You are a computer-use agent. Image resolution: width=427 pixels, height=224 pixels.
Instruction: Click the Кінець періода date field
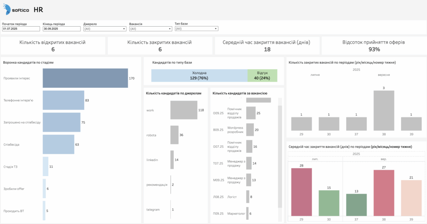(61, 29)
